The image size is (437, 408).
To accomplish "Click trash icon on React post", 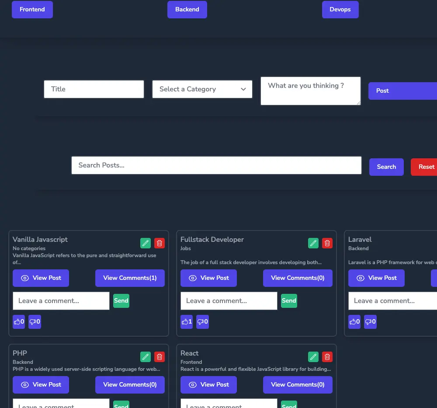I will (327, 357).
